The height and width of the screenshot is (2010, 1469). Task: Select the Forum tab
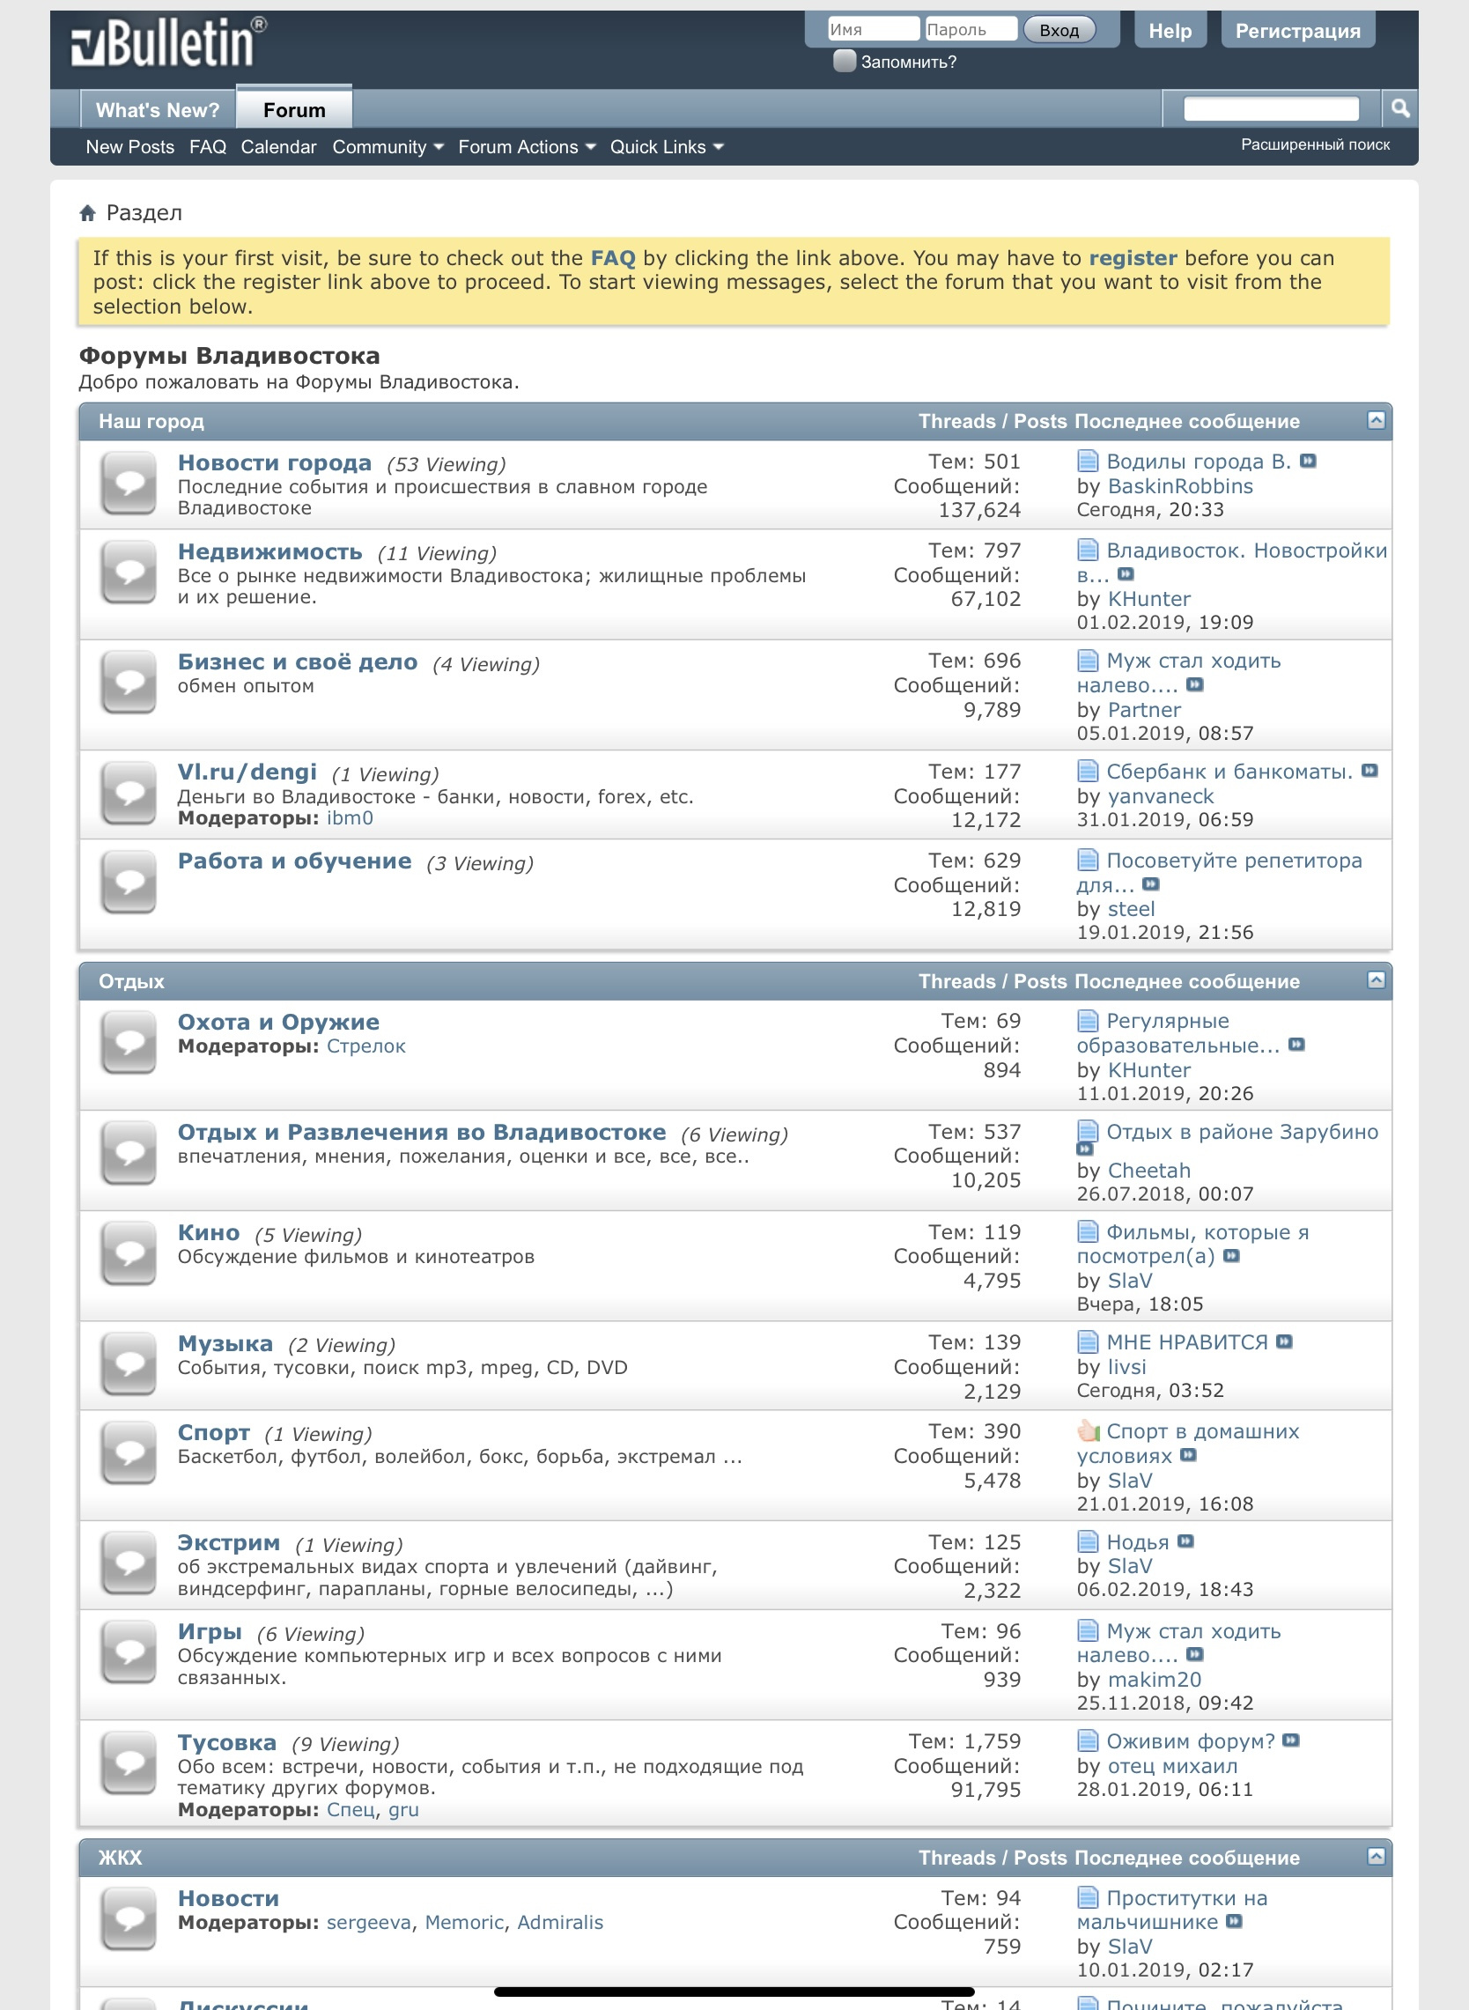[294, 109]
